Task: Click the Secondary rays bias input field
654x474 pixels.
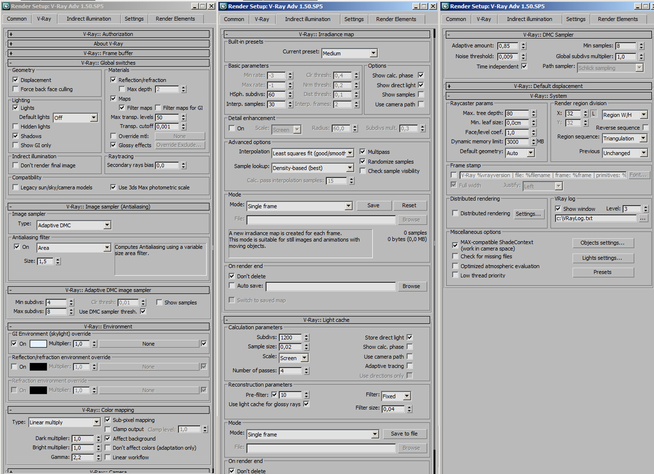Action: [168, 166]
